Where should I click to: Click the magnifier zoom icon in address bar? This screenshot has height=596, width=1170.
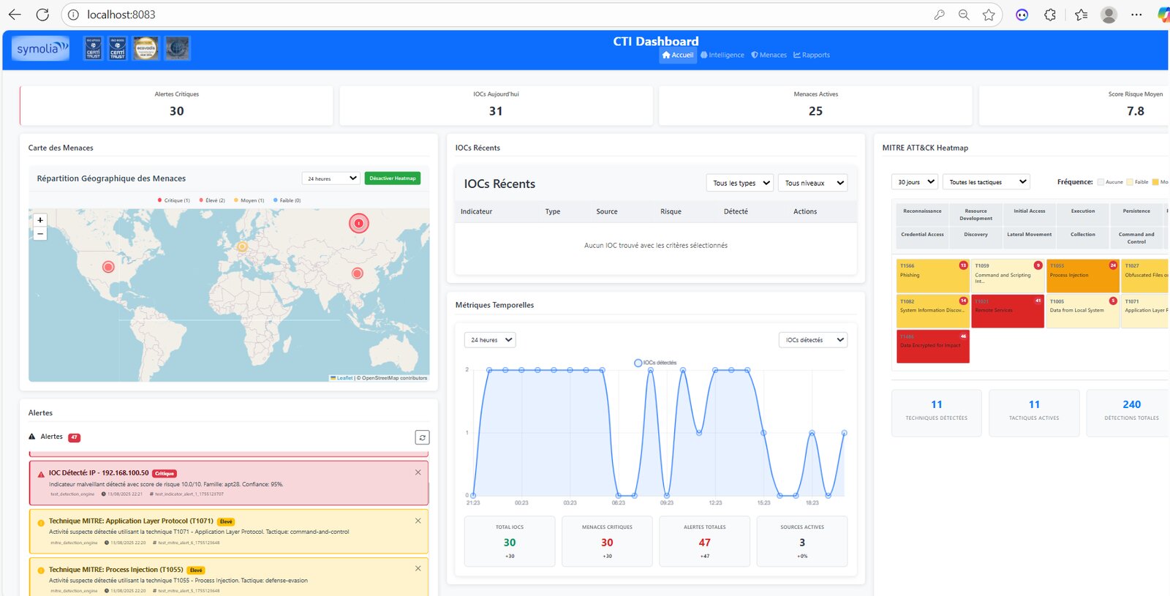pyautogui.click(x=964, y=15)
